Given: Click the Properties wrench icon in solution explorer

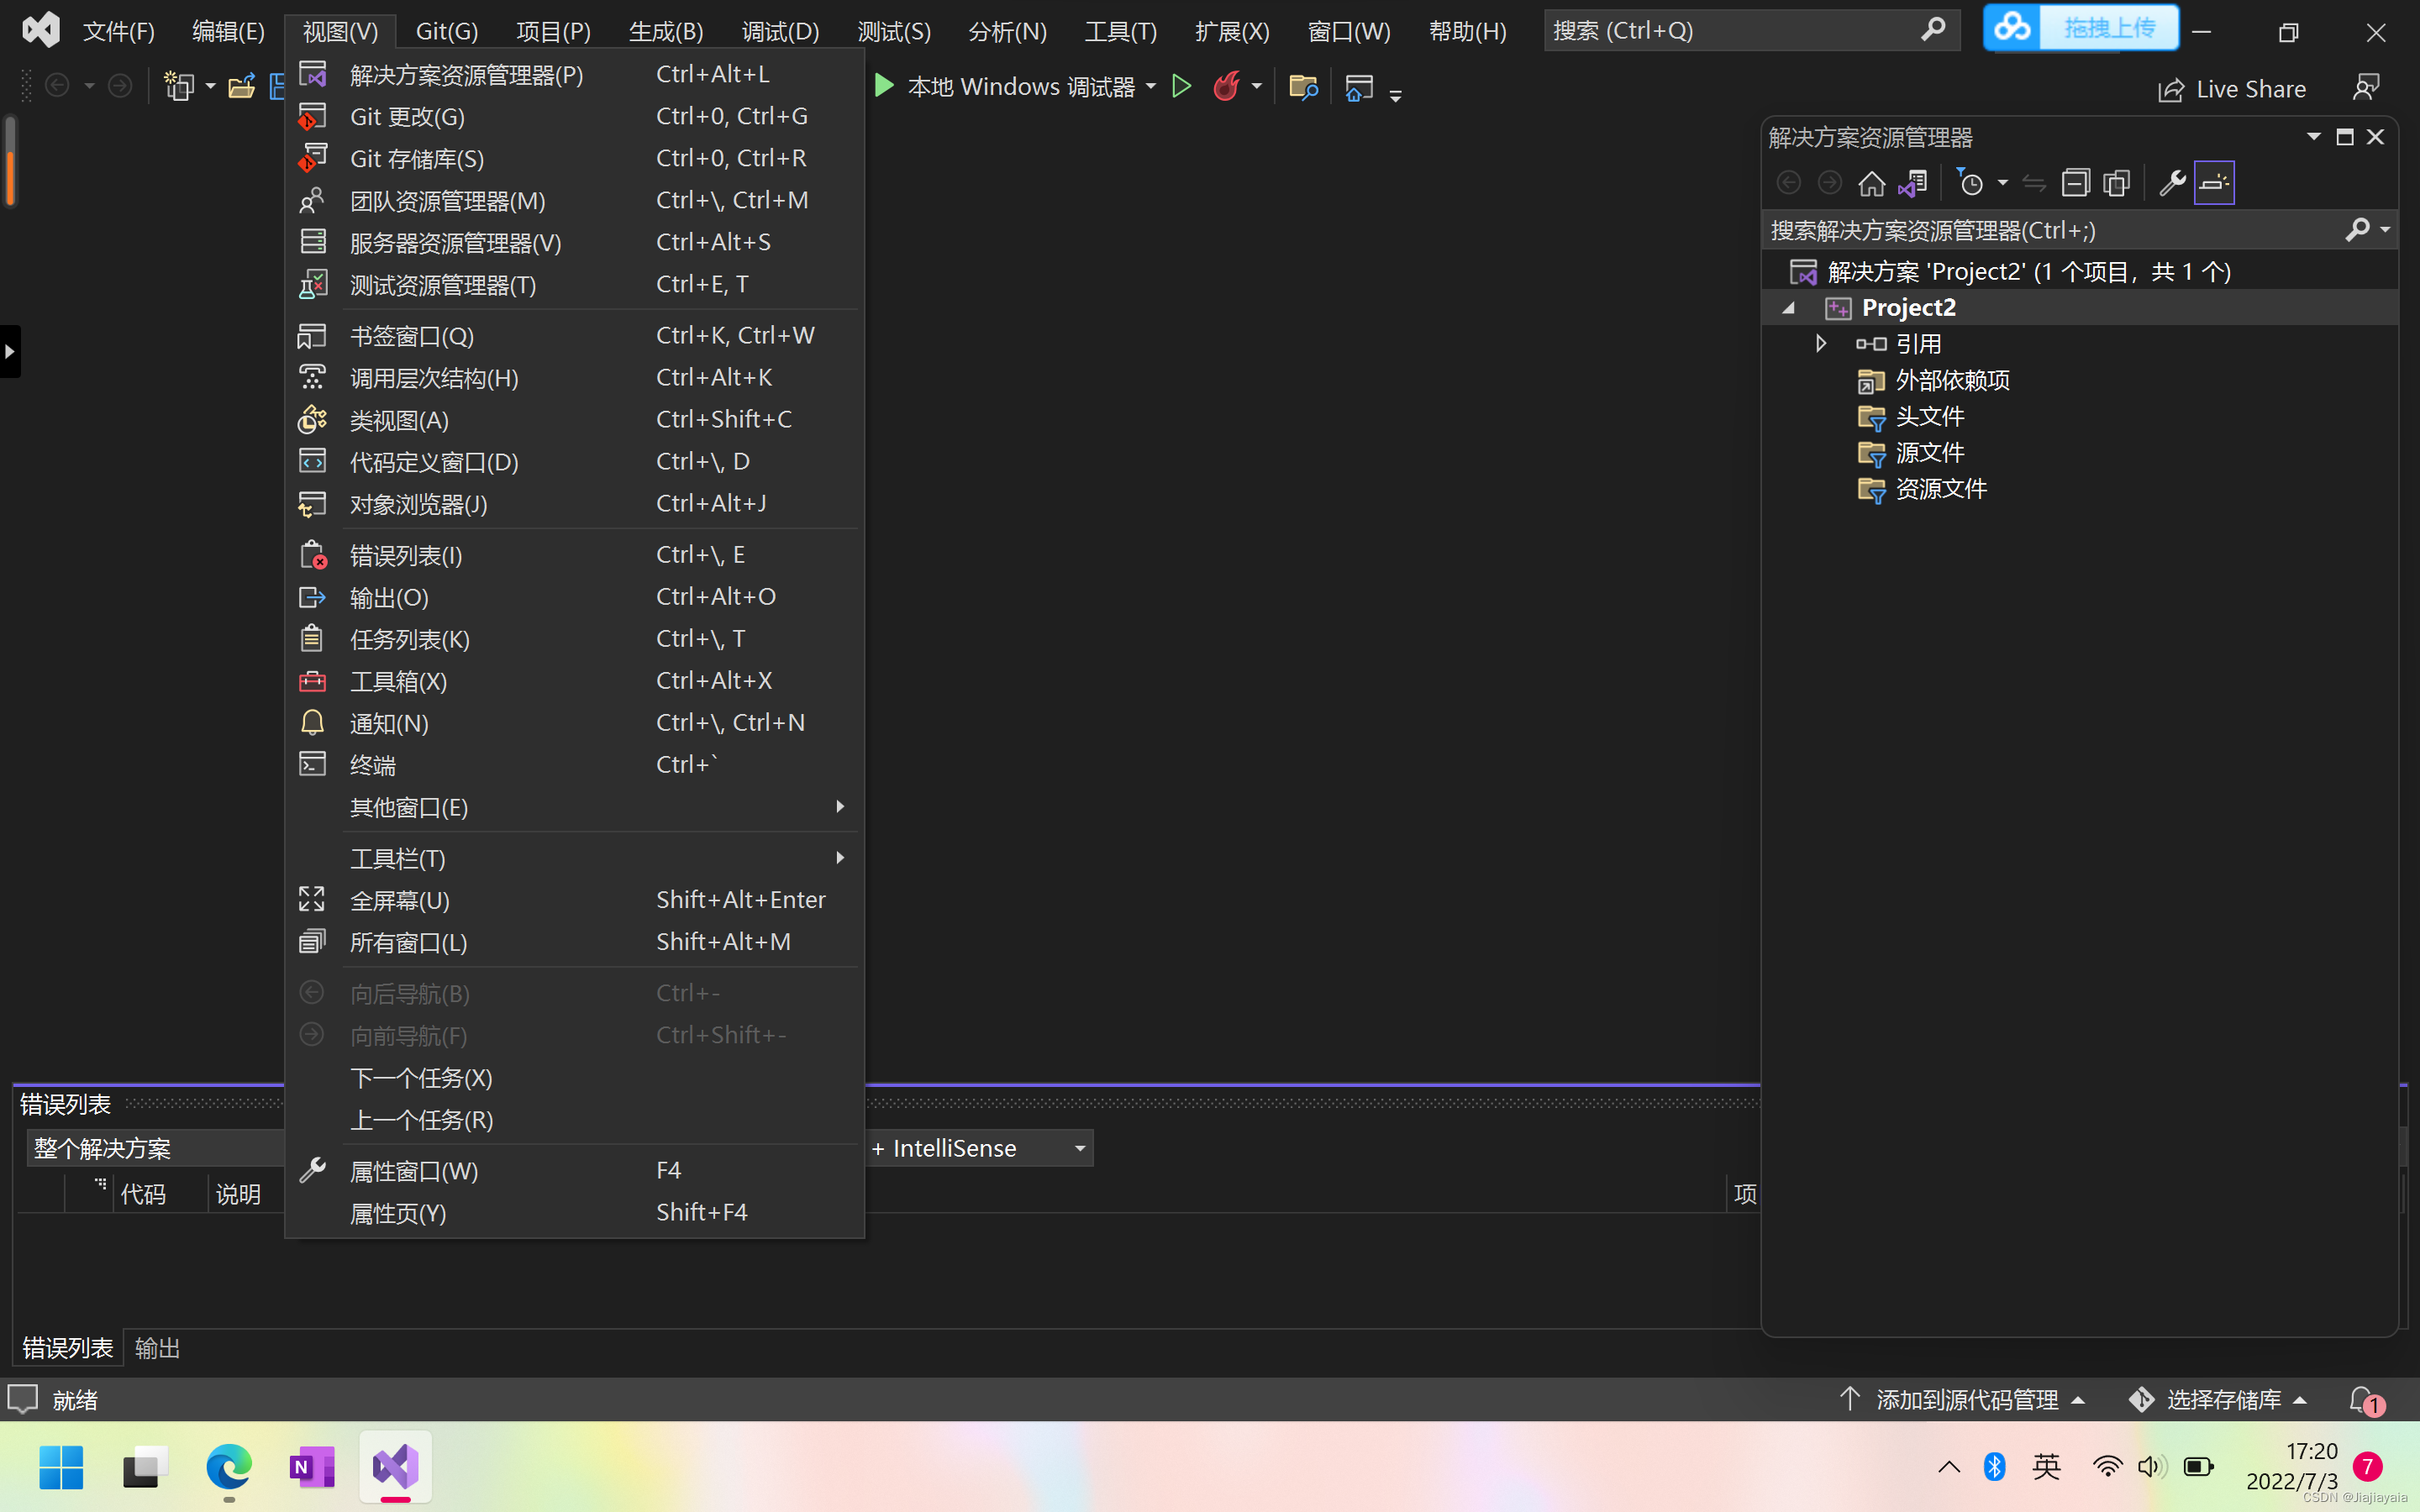Looking at the screenshot, I should pyautogui.click(x=2171, y=183).
